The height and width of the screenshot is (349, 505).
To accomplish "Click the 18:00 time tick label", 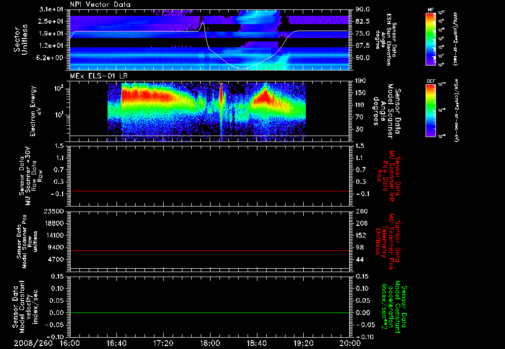I will [x=210, y=343].
